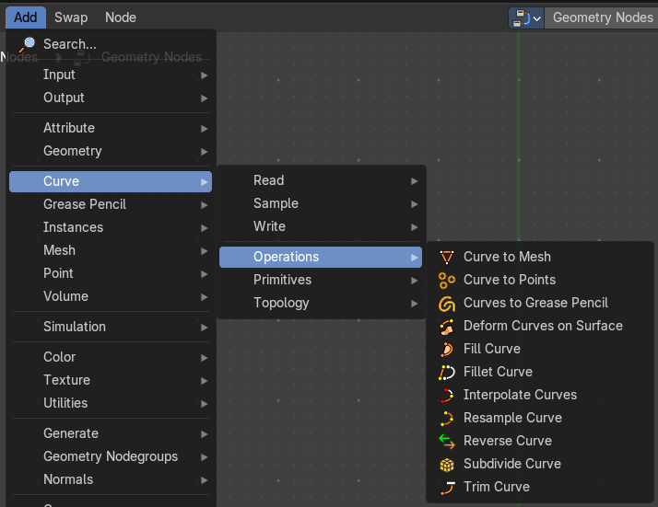Viewport: 658px width, 507px height.
Task: Click the Reverse Curve arrows icon
Action: tap(446, 442)
